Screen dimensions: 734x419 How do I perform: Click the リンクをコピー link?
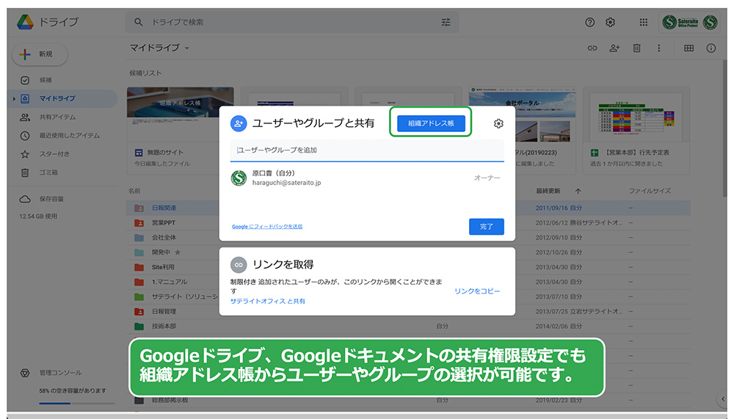477,291
